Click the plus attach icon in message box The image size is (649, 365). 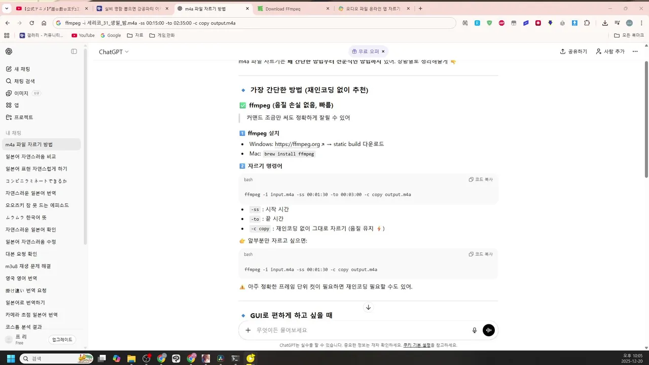(x=248, y=330)
